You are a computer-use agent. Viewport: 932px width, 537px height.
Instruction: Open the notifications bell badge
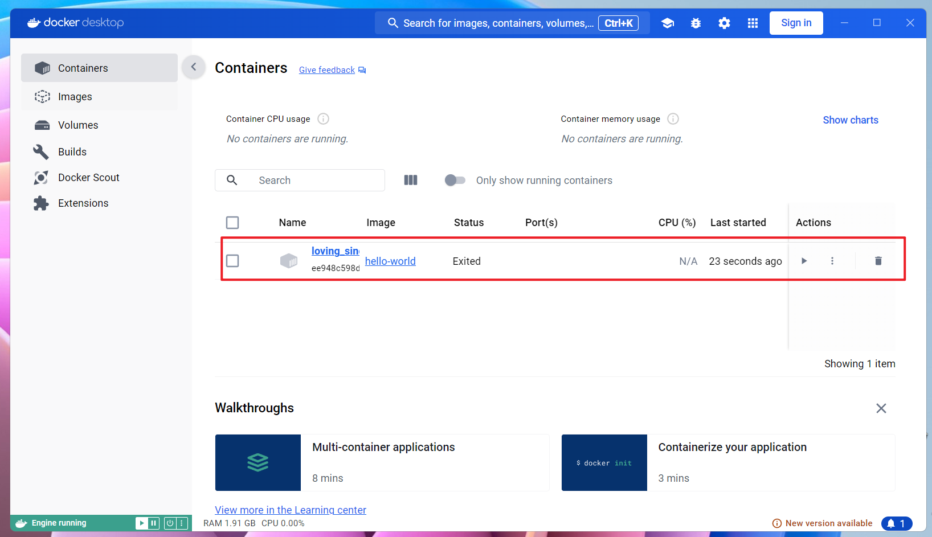[x=897, y=523]
